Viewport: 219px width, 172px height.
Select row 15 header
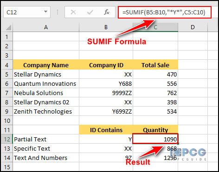pyautogui.click(x=6, y=167)
